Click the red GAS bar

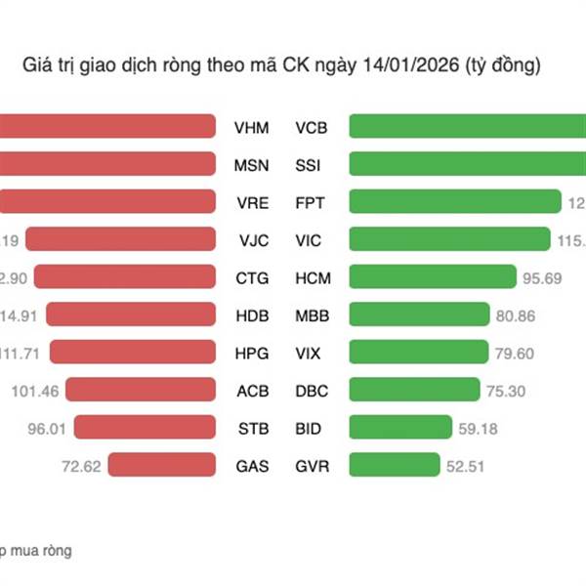point(162,465)
